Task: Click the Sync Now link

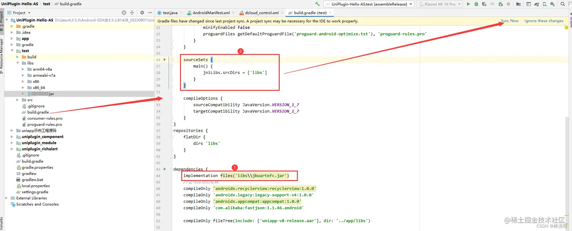Action: [x=510, y=21]
